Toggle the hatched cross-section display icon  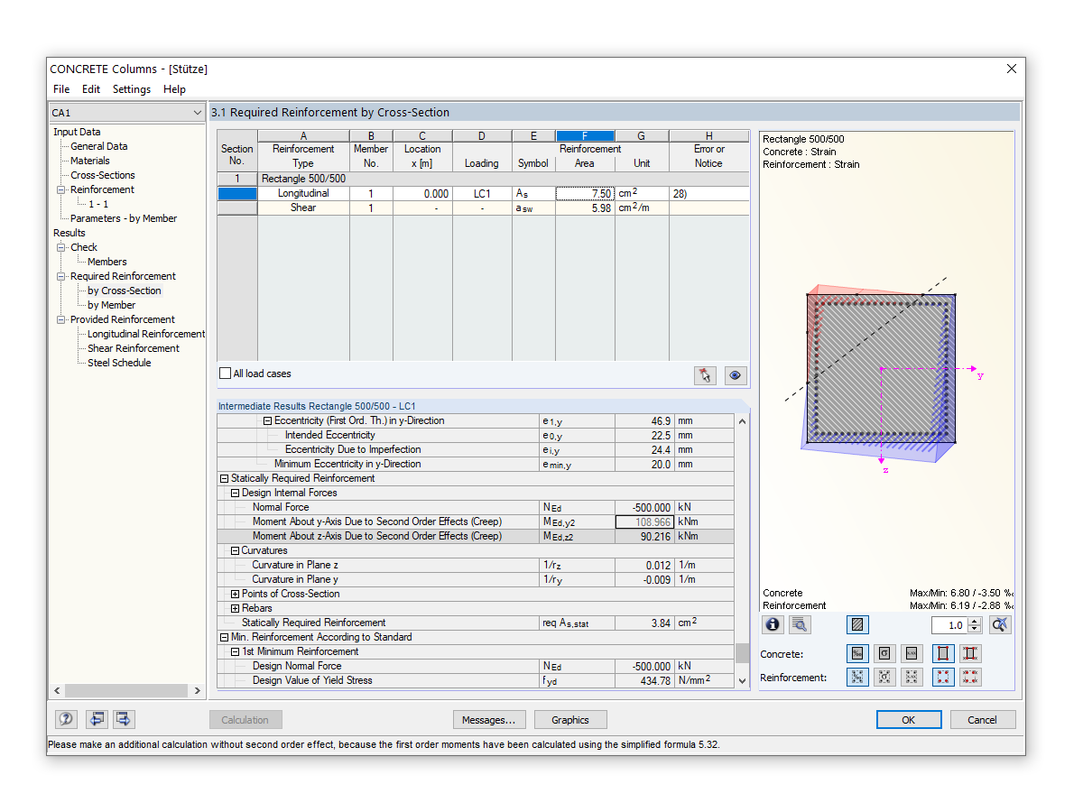tap(857, 624)
